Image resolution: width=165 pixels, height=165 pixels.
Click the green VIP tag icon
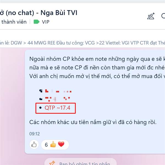click(36, 22)
